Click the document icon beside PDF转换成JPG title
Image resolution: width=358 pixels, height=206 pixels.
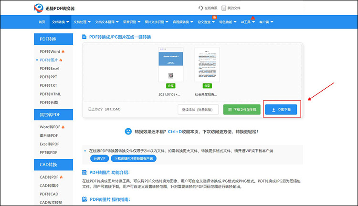(84, 37)
